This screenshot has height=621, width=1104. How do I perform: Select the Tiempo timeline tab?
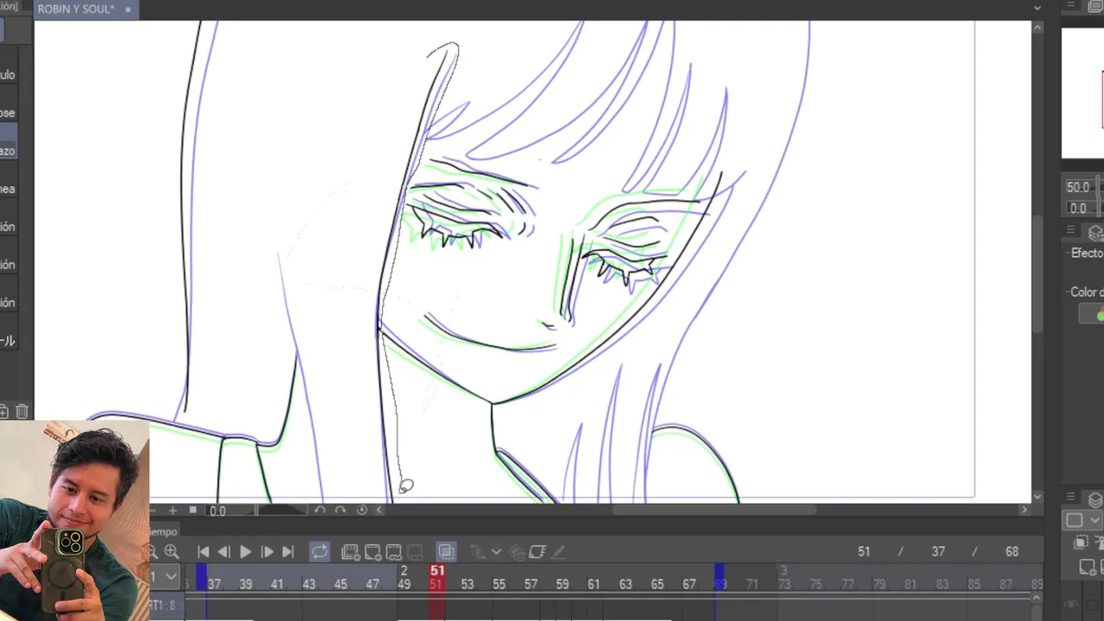point(163,532)
